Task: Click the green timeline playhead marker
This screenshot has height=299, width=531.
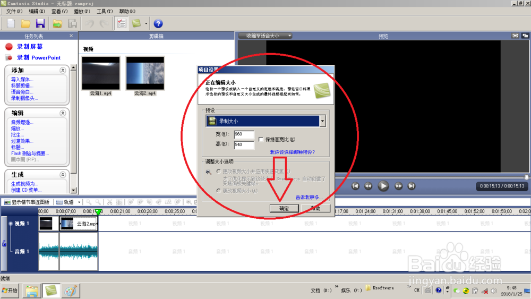Action: [98, 212]
